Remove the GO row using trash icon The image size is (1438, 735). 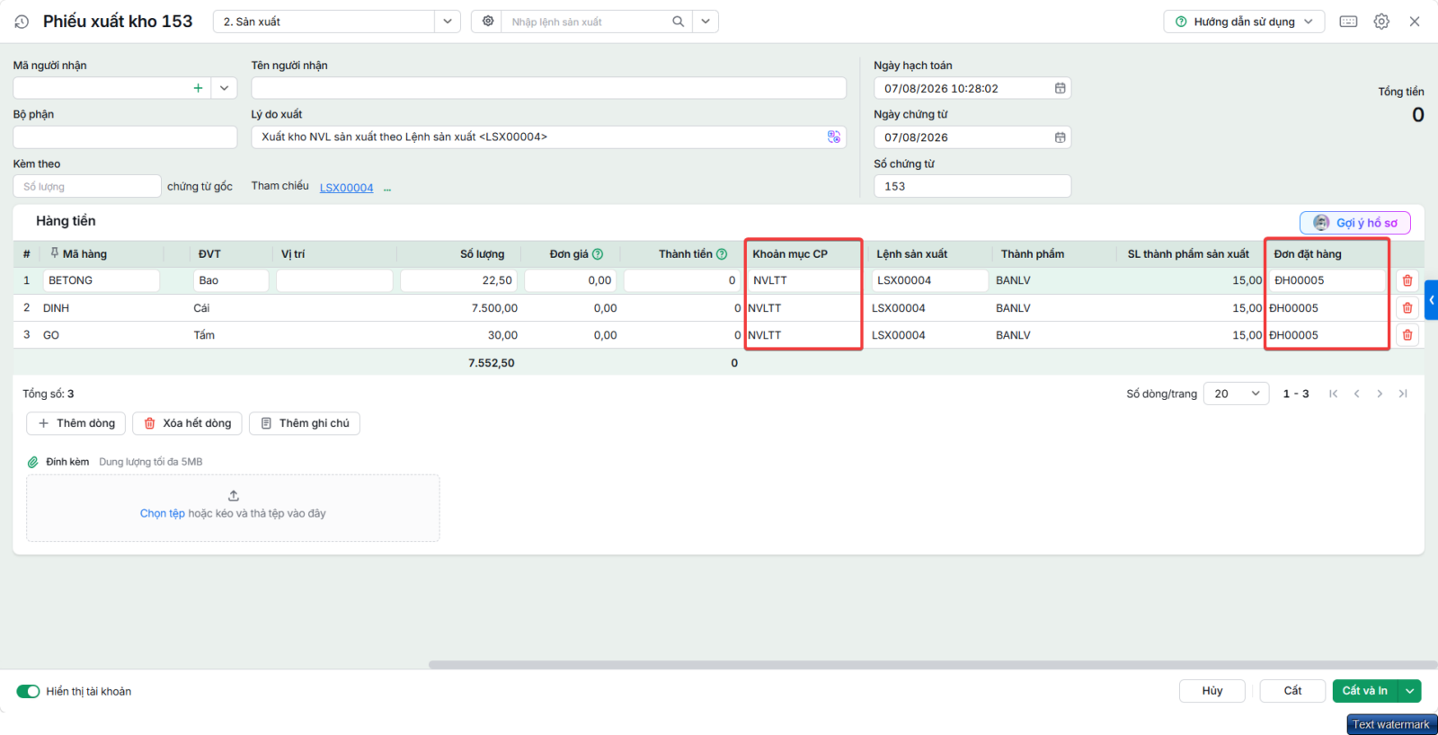click(x=1407, y=335)
